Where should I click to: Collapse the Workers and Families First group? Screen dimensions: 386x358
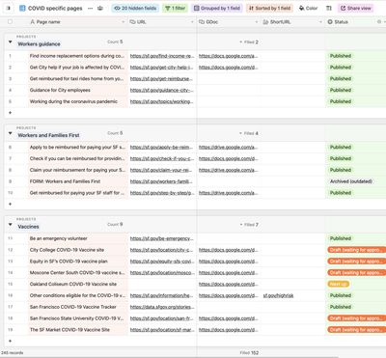(10, 133)
